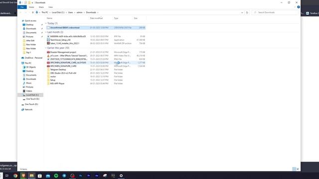Open Google Chrome from the taskbar
The image size is (319, 179).
pyautogui.click(x=15, y=176)
